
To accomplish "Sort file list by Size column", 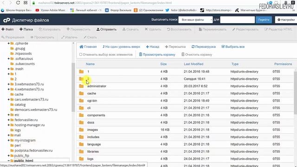I will coord(163,64).
